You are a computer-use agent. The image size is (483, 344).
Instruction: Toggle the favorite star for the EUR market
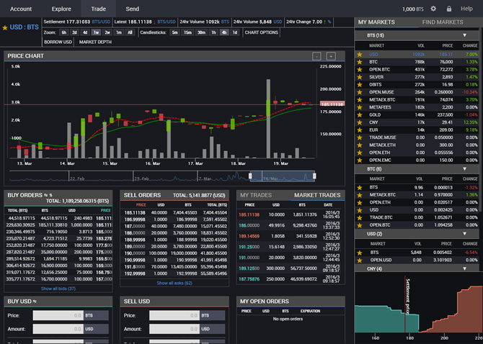tap(360, 130)
